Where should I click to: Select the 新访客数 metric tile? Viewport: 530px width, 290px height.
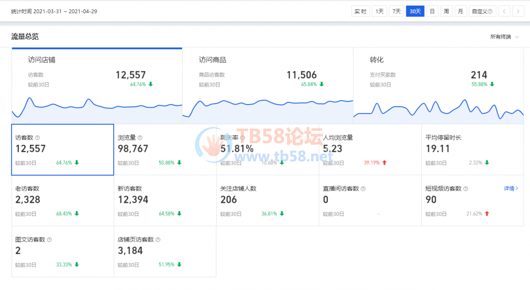click(165, 201)
